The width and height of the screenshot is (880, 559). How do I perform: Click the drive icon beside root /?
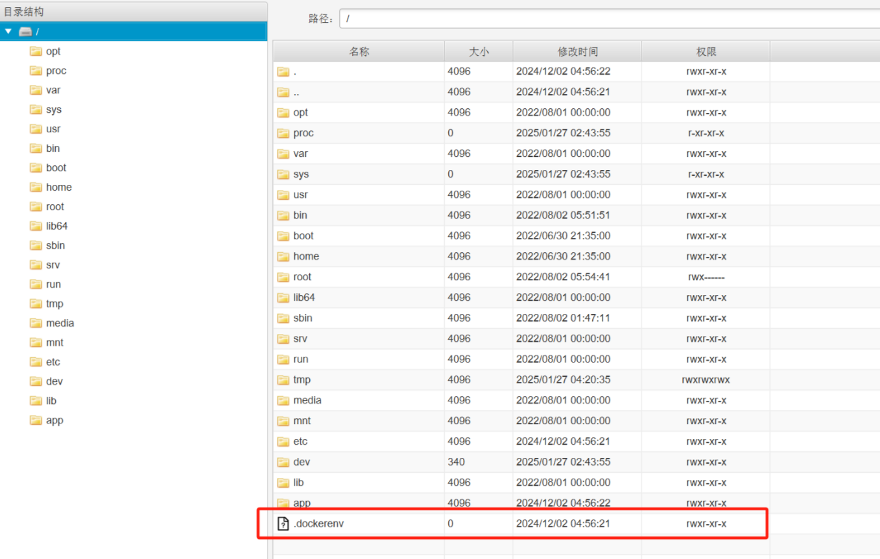pos(25,32)
